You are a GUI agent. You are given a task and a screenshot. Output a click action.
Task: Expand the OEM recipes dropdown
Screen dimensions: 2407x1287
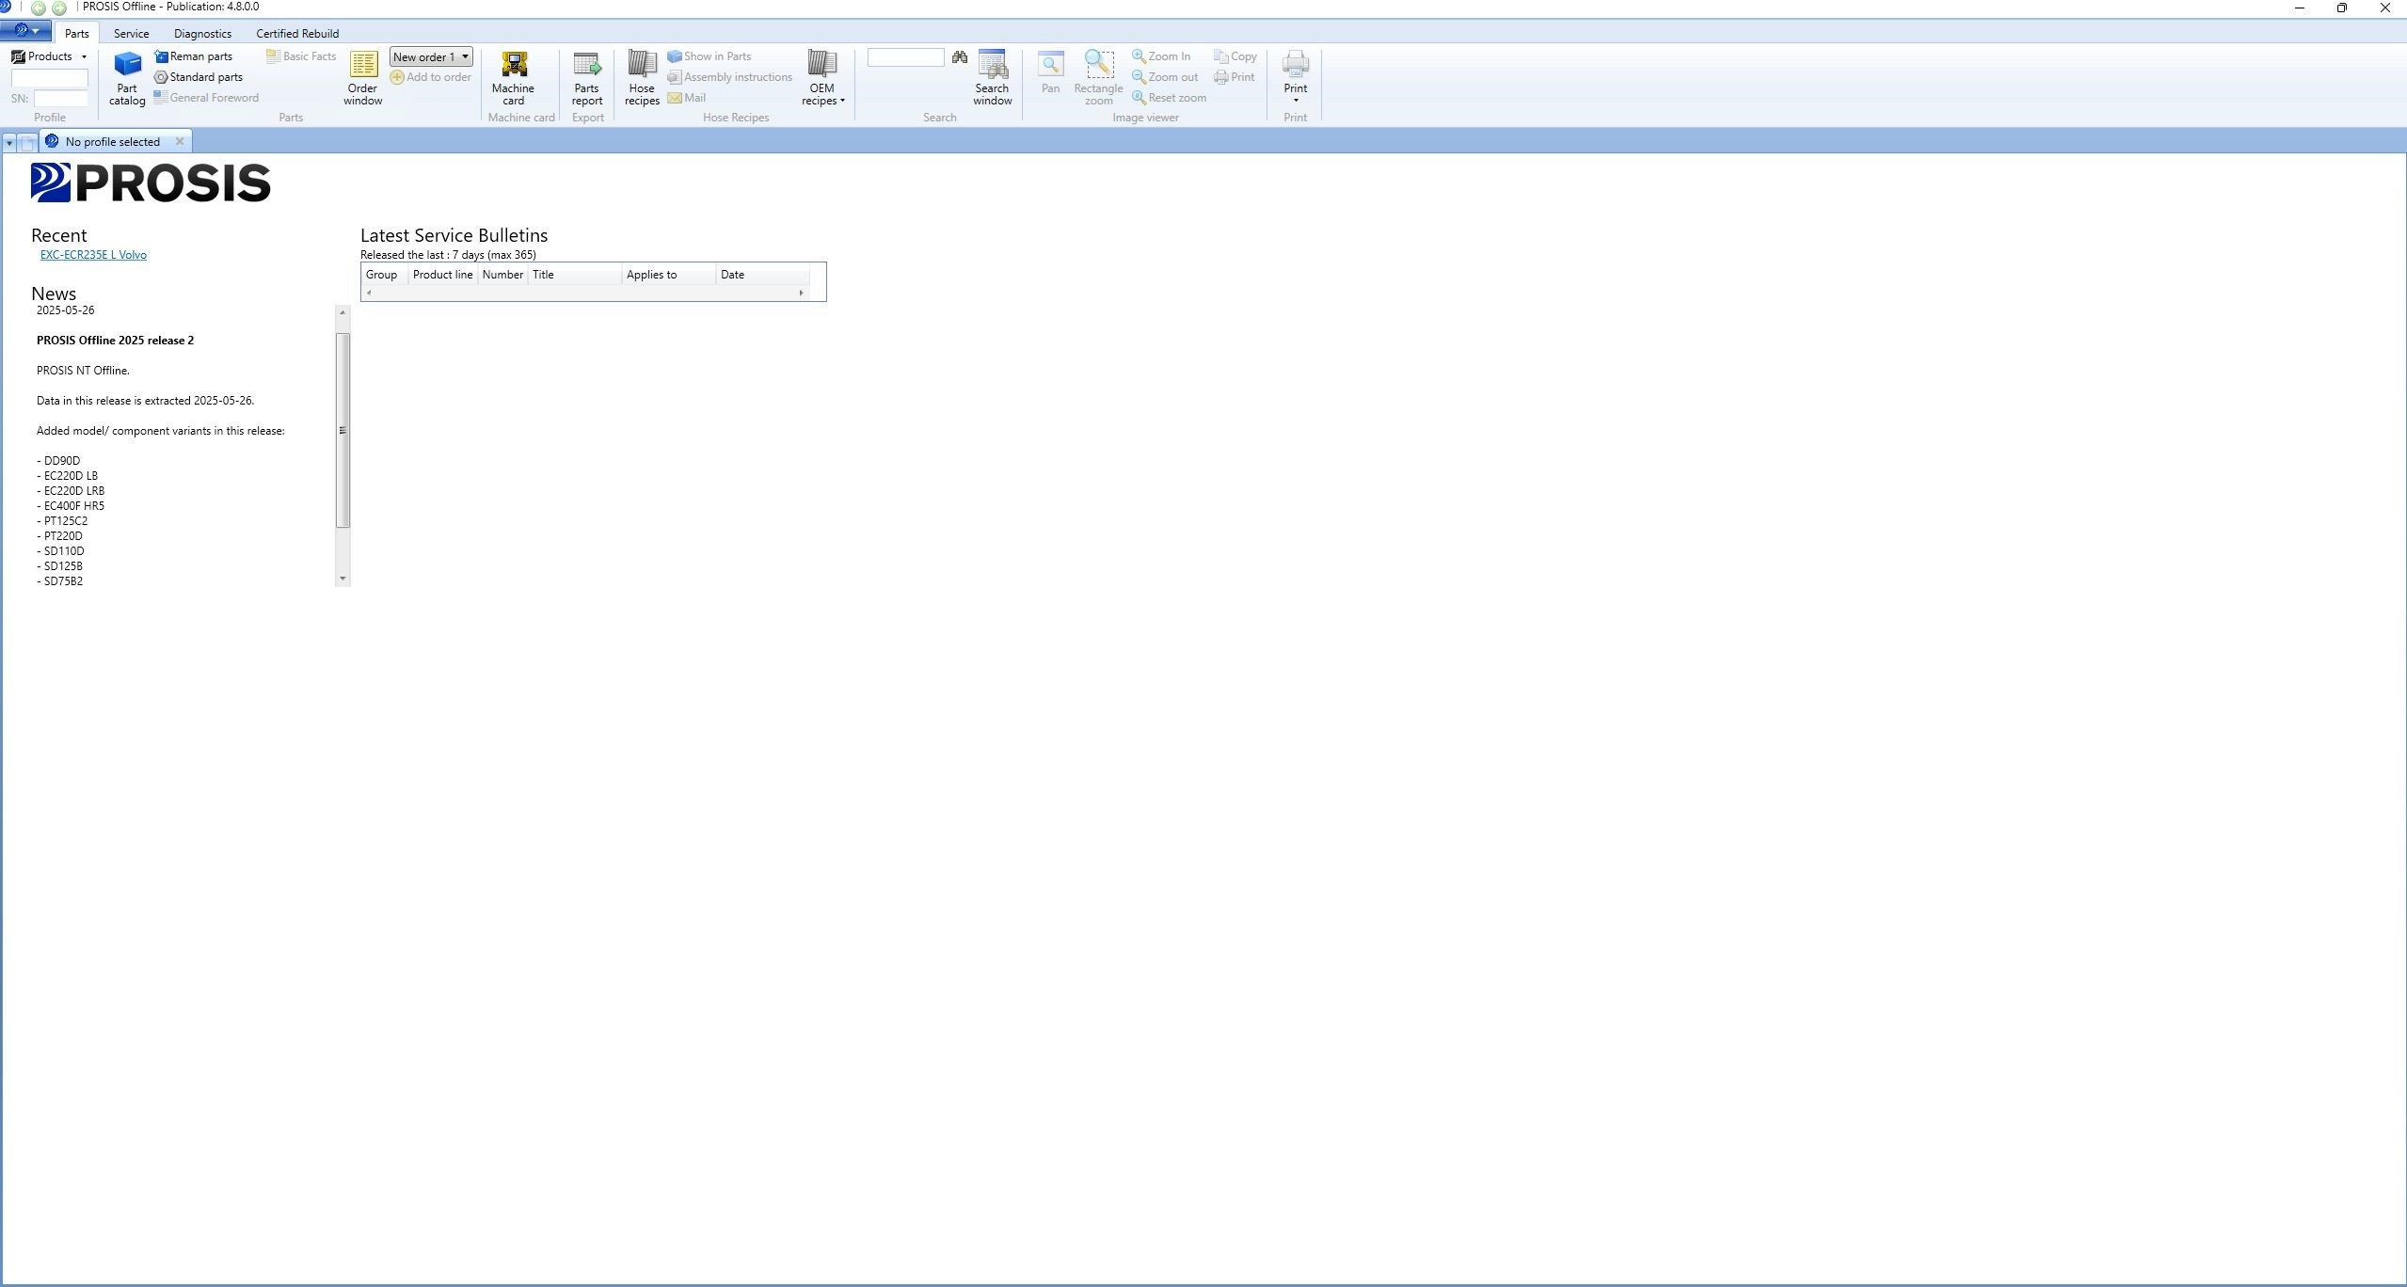tap(822, 78)
